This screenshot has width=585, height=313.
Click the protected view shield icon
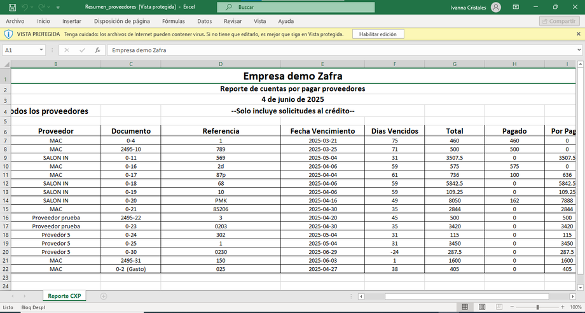[x=8, y=34]
